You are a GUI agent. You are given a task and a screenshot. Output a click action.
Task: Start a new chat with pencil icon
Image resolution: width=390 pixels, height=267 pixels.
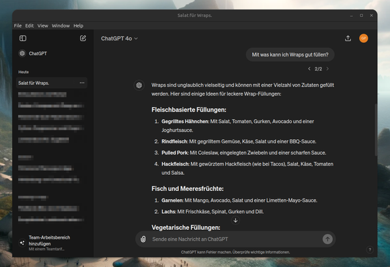coord(83,38)
